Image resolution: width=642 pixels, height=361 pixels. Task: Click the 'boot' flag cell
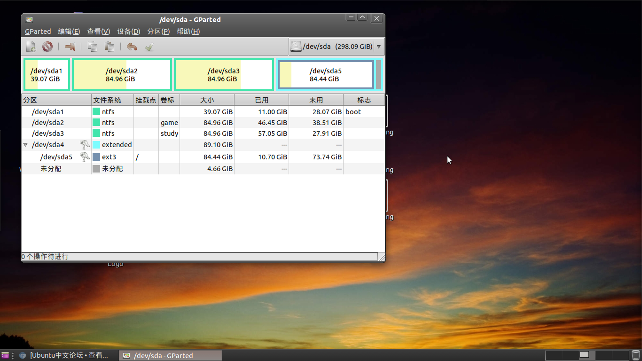coord(364,112)
